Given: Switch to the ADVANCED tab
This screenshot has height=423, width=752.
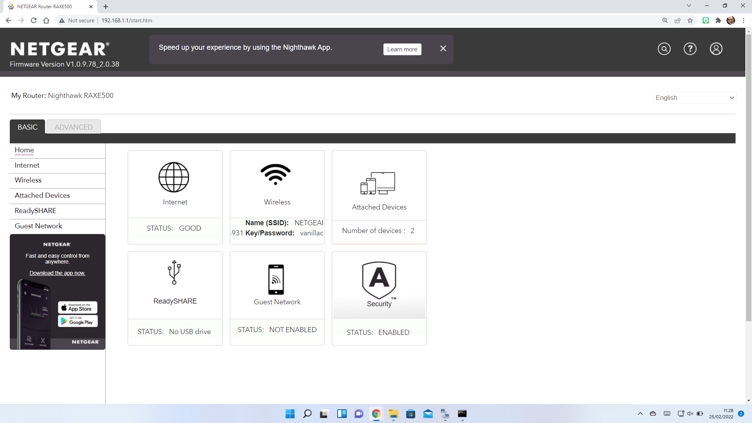Looking at the screenshot, I should tap(74, 127).
